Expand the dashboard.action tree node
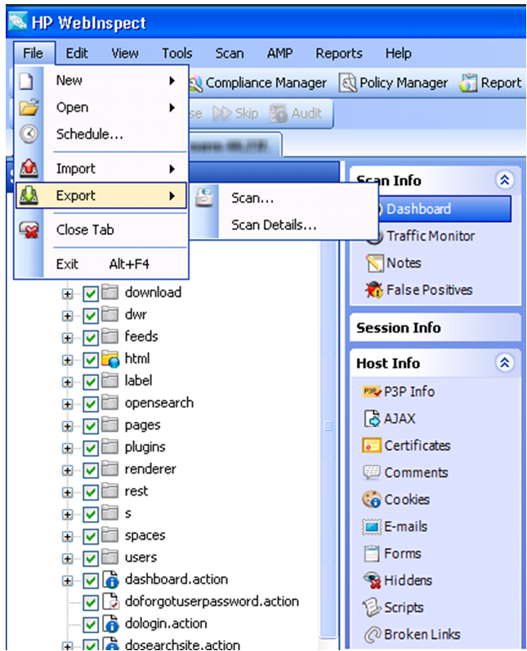Screen dimensions: 527x651 (x=67, y=581)
